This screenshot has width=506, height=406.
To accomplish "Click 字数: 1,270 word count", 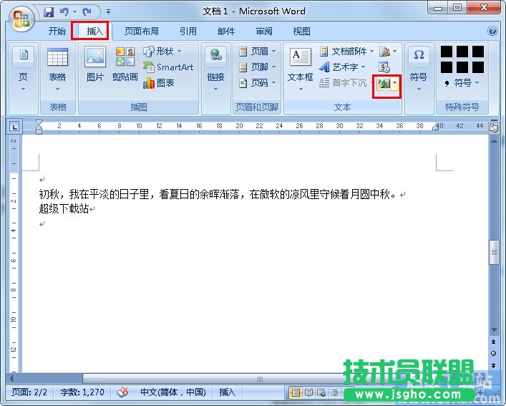I will pos(82,392).
